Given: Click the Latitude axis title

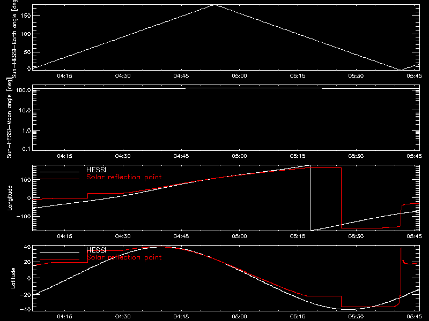Looking at the screenshot, I should pos(13,278).
